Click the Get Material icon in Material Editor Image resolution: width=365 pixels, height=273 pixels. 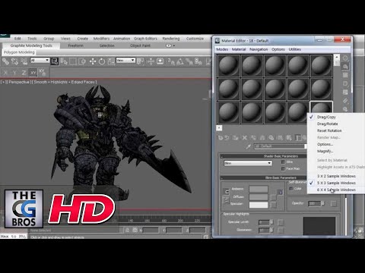pos(221,138)
